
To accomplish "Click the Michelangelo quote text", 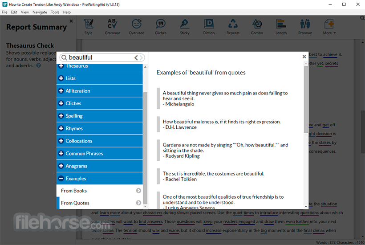I will pyautogui.click(x=225, y=98).
